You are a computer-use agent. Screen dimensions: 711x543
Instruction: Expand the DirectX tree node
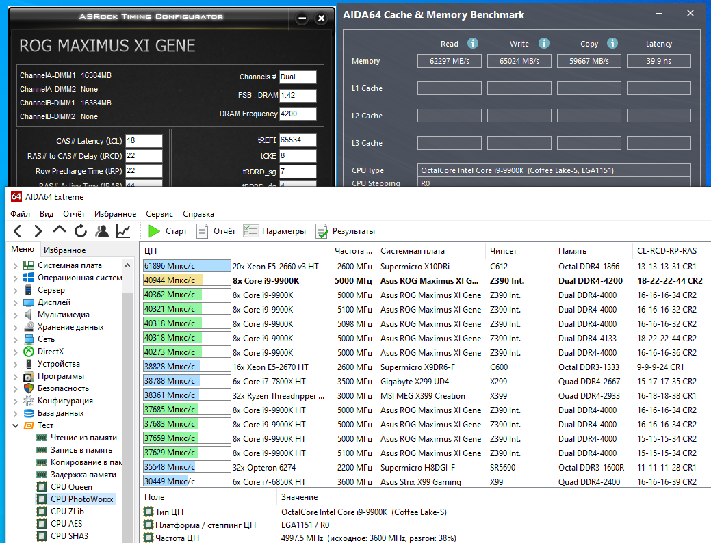pos(16,352)
